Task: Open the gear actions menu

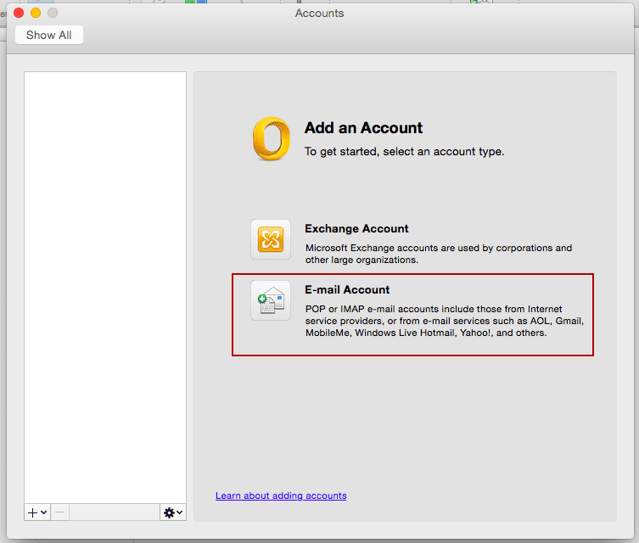Action: (x=173, y=512)
